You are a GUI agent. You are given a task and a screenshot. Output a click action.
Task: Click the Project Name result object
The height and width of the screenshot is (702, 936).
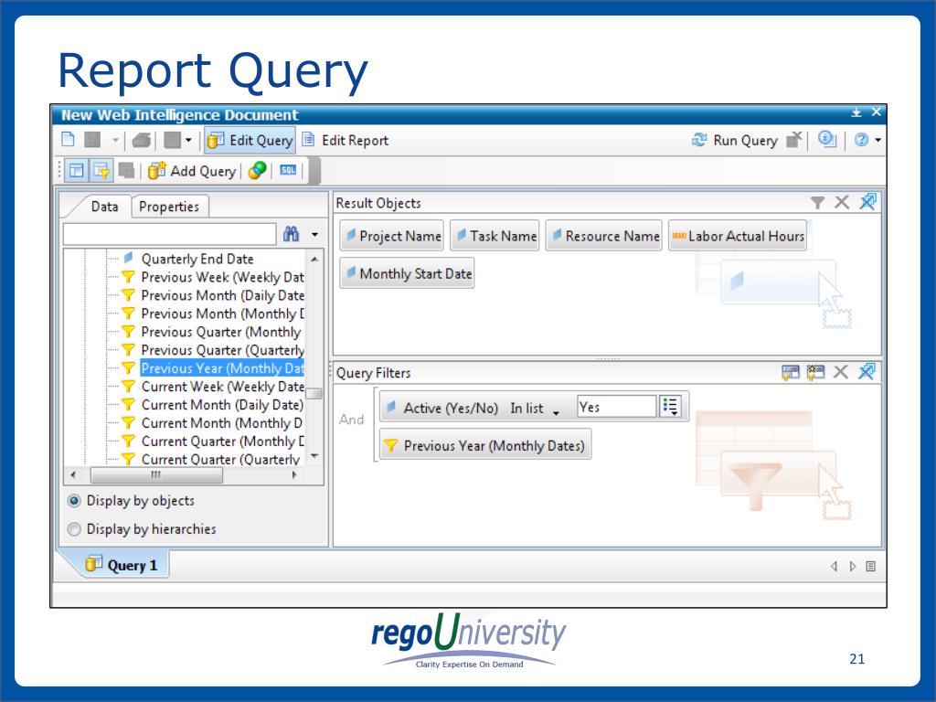(x=392, y=236)
